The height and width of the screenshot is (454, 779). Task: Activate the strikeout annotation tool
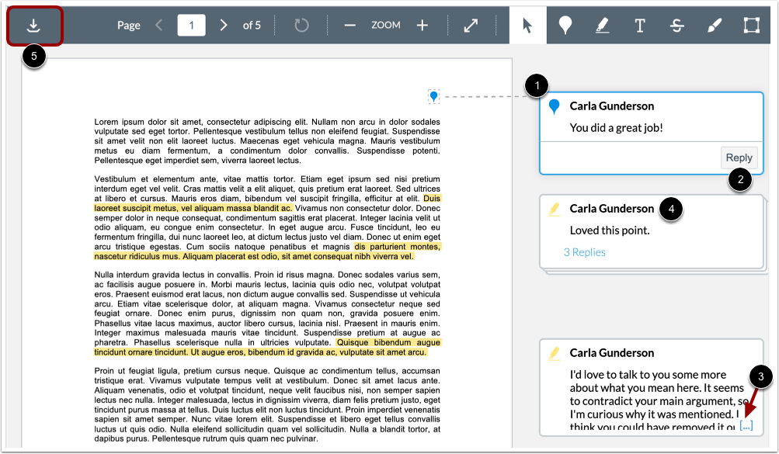[x=676, y=24]
